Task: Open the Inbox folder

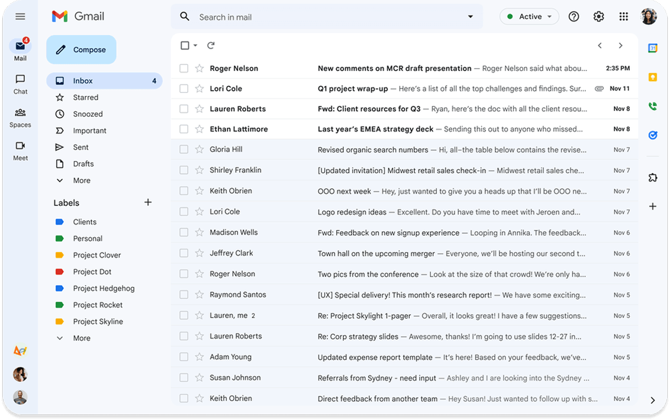Action: click(104, 81)
